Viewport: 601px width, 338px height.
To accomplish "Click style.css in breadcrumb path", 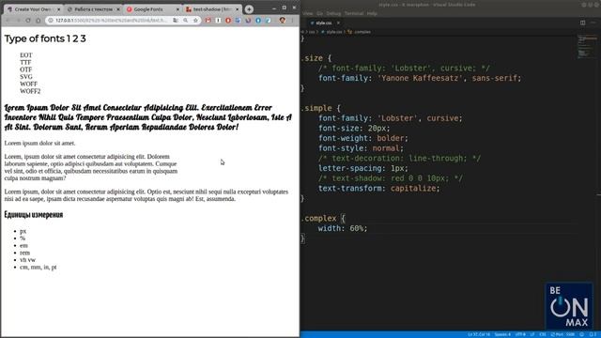I will (x=334, y=32).
